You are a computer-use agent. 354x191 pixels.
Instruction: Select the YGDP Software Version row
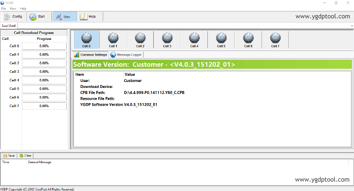[212, 105]
